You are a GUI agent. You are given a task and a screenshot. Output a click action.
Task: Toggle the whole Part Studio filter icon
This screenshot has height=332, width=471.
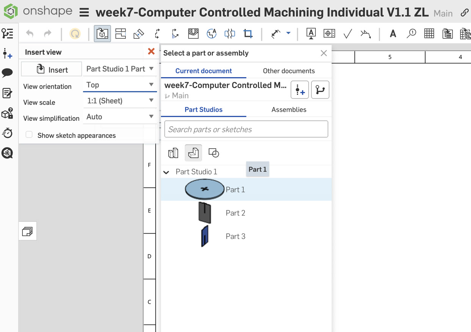click(x=173, y=153)
